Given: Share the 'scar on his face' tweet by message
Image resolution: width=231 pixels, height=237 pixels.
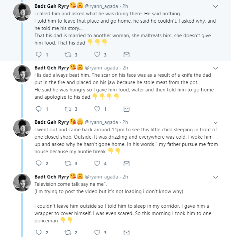Looking at the screenshot, I should [x=126, y=109].
